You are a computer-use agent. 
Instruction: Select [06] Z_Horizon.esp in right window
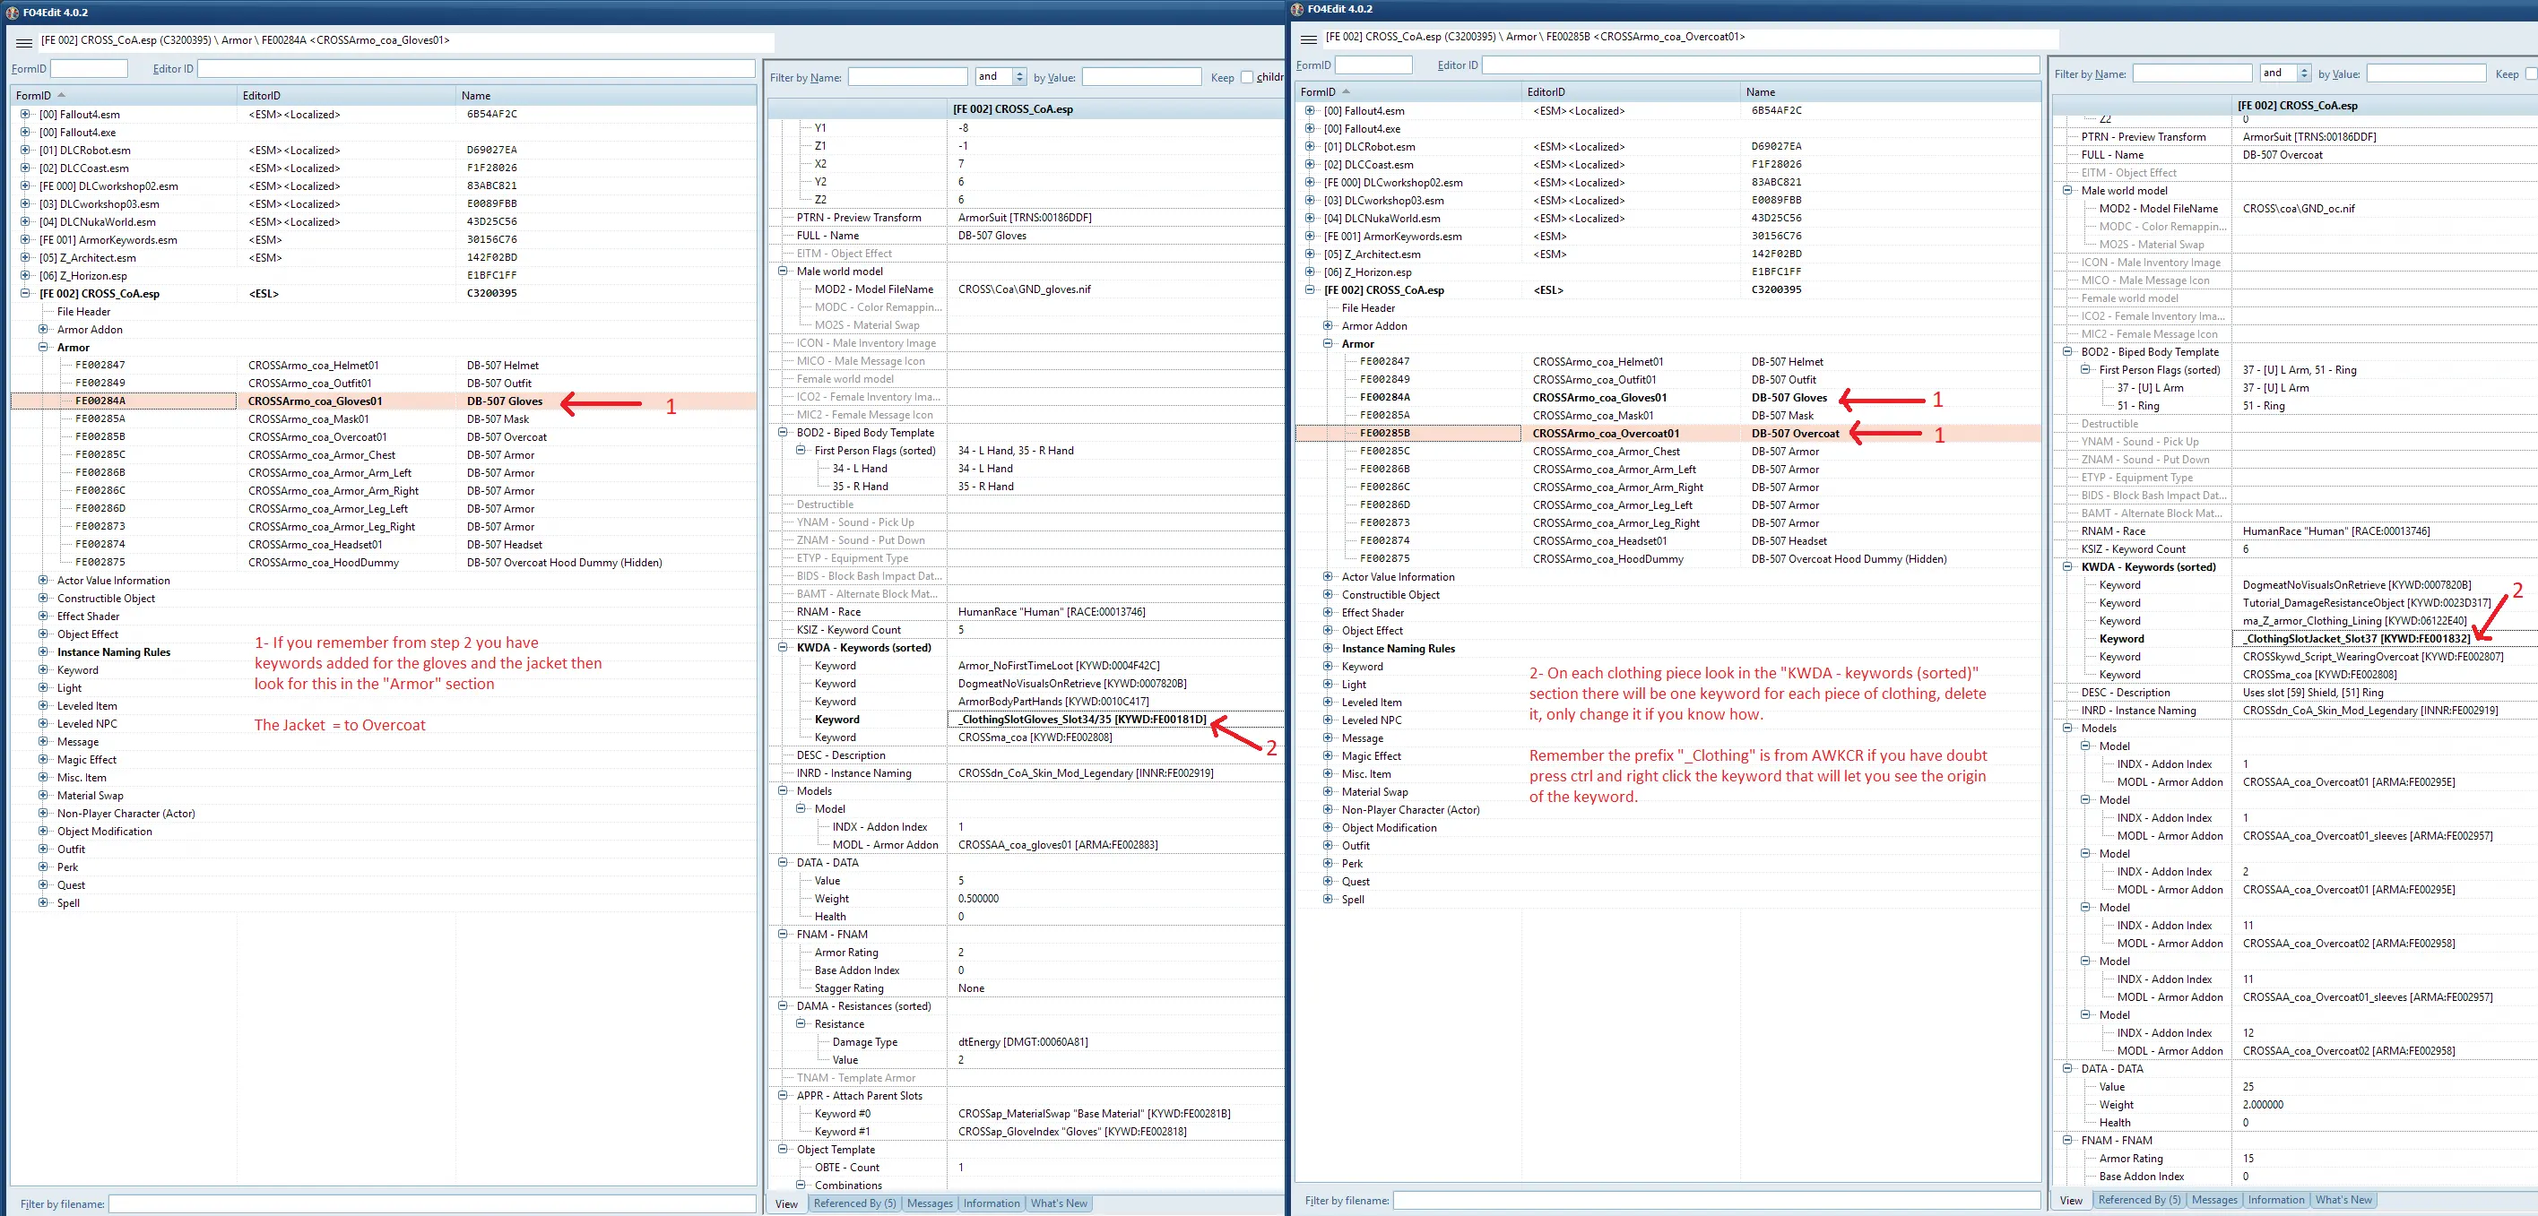(x=1367, y=272)
